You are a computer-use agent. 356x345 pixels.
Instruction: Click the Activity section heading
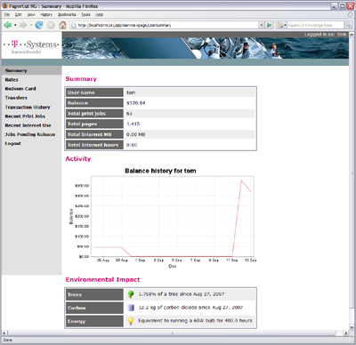coord(78,159)
